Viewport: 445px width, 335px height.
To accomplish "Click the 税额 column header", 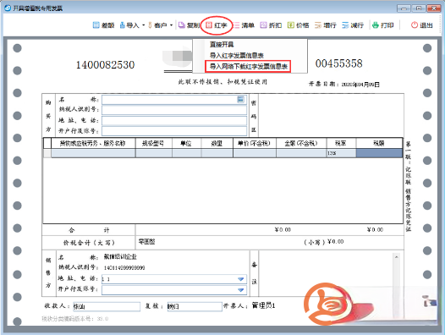I will click(379, 143).
